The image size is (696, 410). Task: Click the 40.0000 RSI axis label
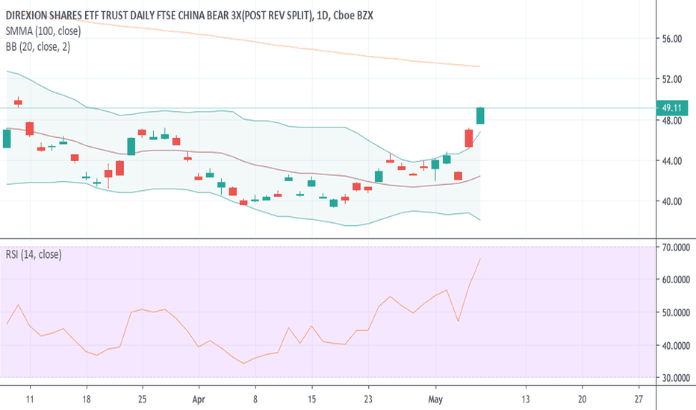click(x=676, y=345)
